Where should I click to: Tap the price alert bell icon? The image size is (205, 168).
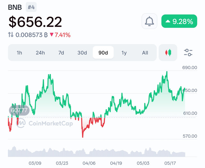(x=149, y=21)
